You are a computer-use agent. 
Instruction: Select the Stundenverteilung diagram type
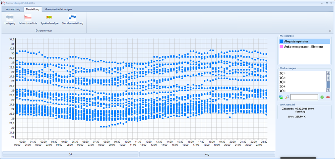click(x=72, y=19)
